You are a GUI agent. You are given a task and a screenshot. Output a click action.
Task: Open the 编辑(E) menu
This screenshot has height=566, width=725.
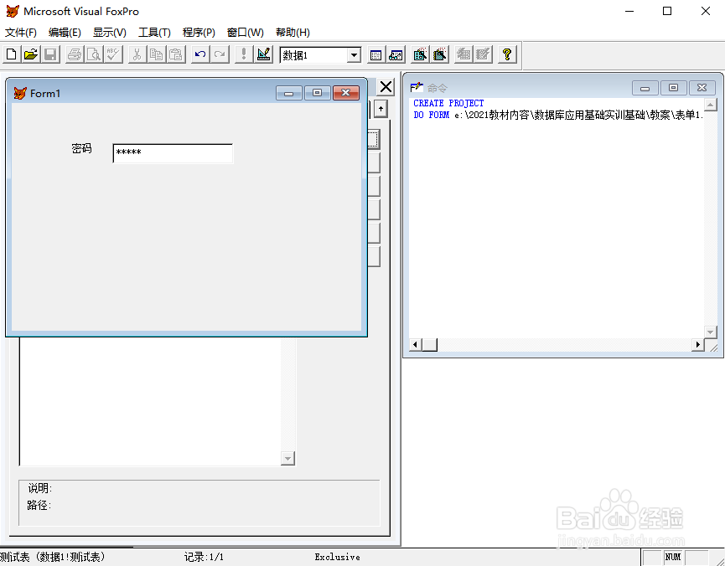[65, 33]
